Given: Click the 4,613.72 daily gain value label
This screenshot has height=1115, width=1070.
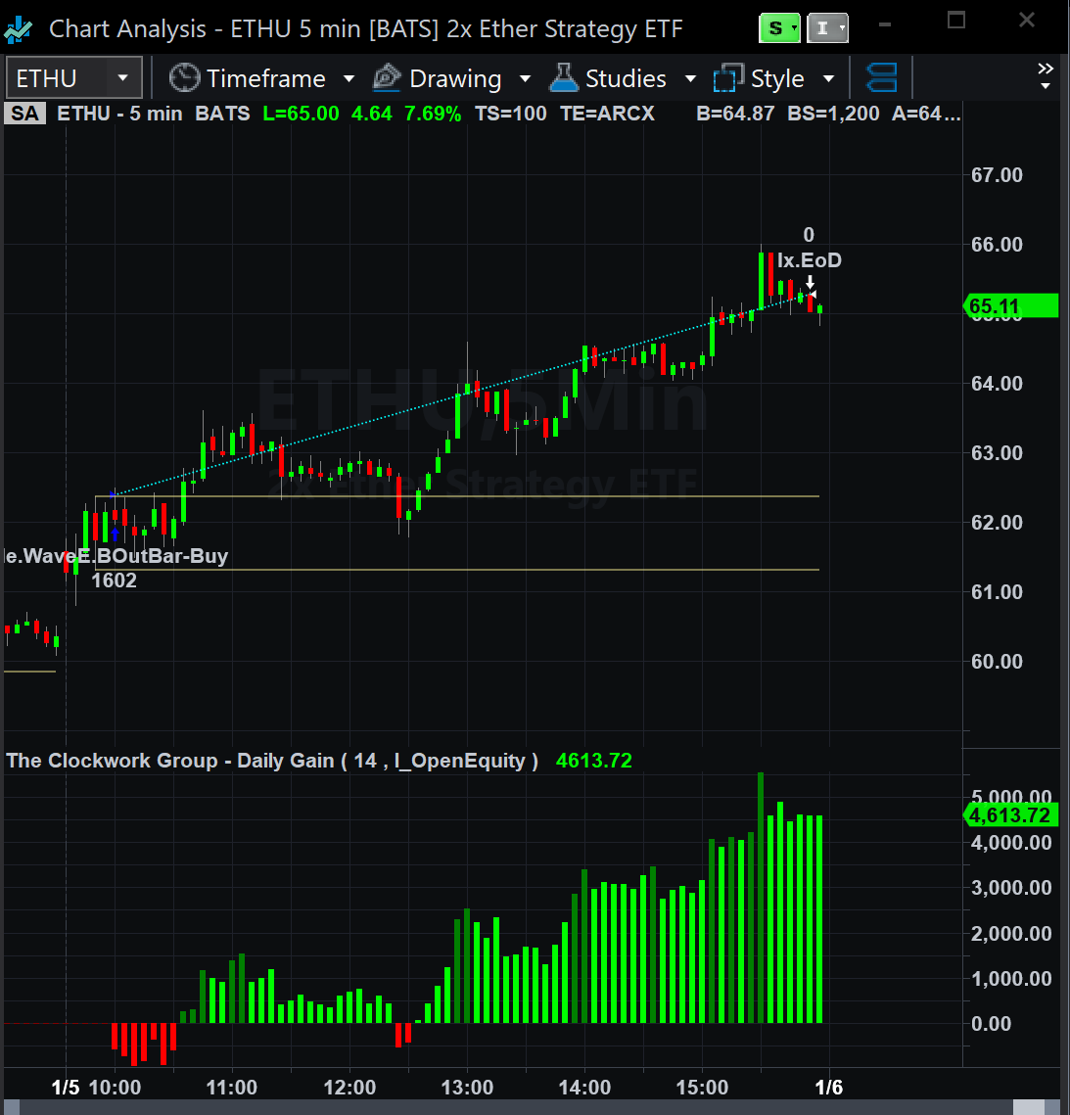Looking at the screenshot, I should pos(1010,814).
